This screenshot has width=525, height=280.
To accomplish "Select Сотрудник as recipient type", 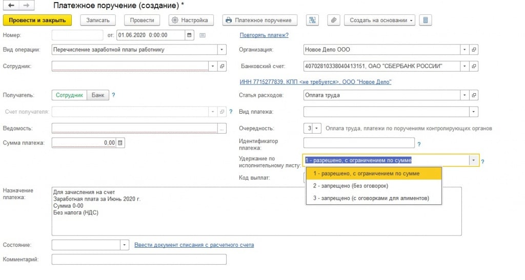I will [x=69, y=95].
